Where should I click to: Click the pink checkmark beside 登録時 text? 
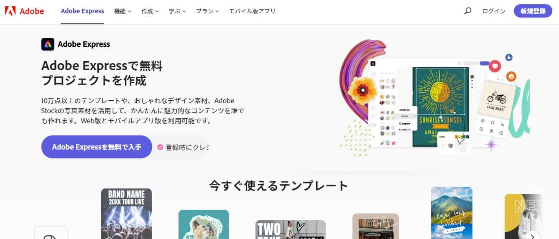coord(160,147)
